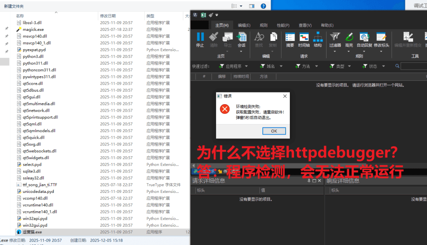This screenshot has width=427, height=245.
Task: Toggle the pin on 请求详细信息 panel
Action: tap(309, 181)
